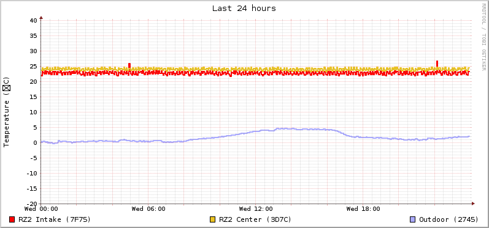The width and height of the screenshot is (489, 228).
Task: Click the Wed 06:00 time axis label
Action: pos(148,209)
